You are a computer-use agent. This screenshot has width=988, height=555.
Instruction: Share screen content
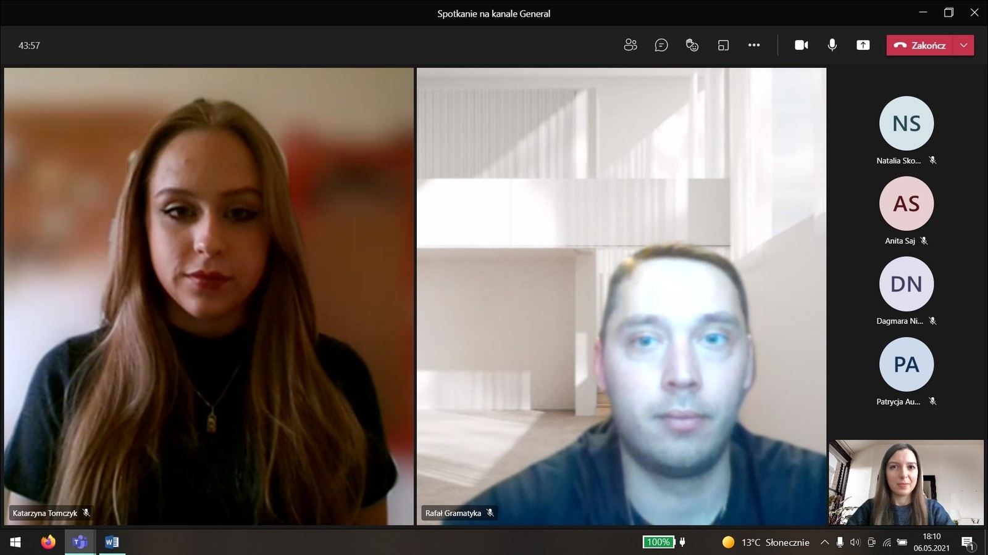point(863,45)
